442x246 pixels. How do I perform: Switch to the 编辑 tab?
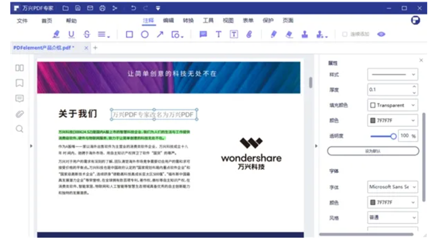[x=168, y=20]
